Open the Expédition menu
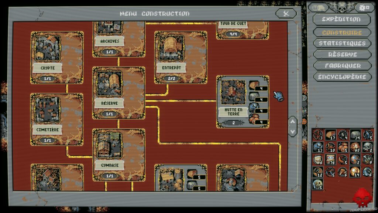378x213 pixels. 342,19
